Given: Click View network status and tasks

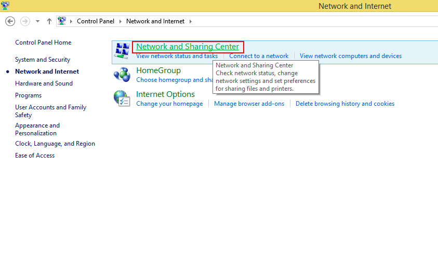Looking at the screenshot, I should coord(177,56).
